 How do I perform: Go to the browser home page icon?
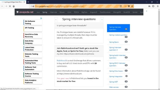point(14,6)
